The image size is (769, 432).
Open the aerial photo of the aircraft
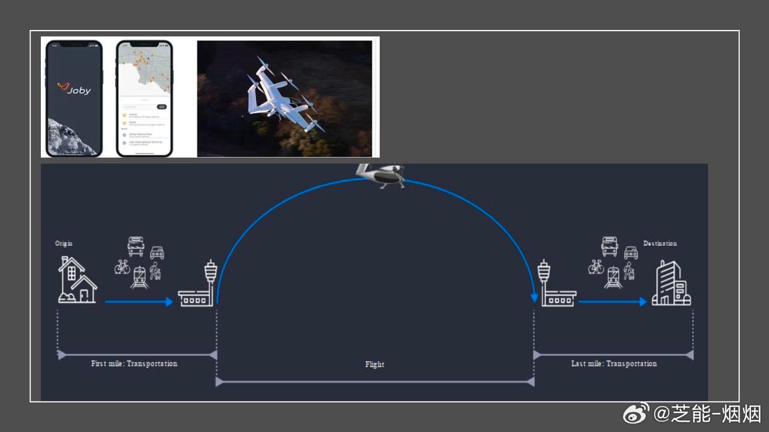pos(285,98)
